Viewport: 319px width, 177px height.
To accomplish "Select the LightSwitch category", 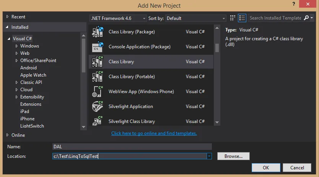I will (x=32, y=126).
